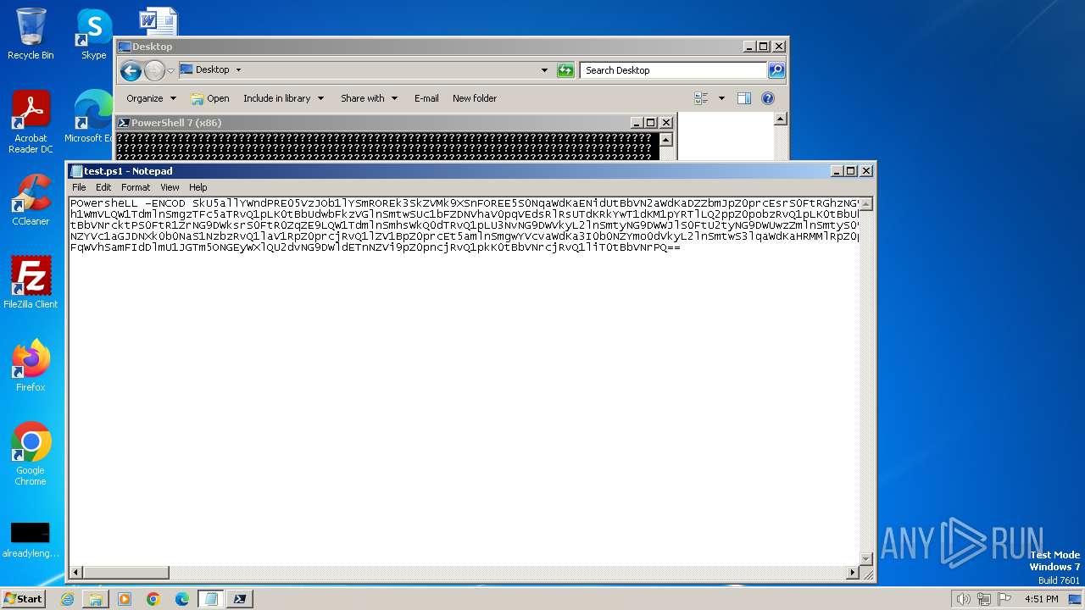Open the Windows Start menu
The height and width of the screenshot is (610, 1085).
(x=23, y=599)
